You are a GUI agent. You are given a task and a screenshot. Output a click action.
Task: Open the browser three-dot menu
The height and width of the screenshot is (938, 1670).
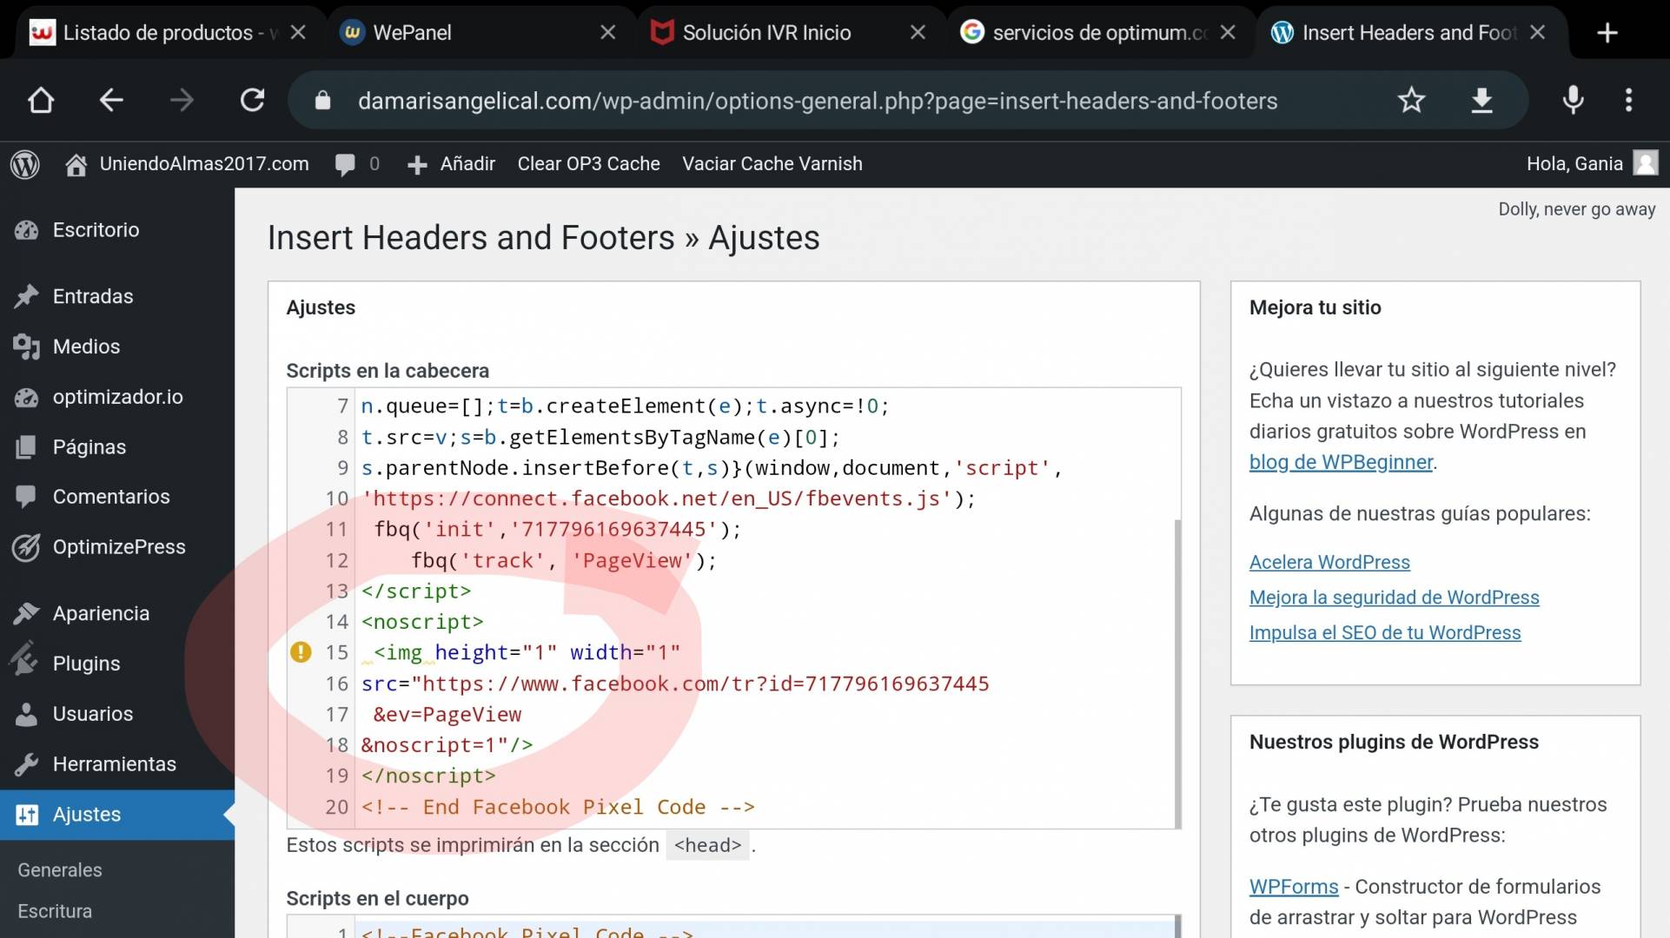pyautogui.click(x=1629, y=101)
